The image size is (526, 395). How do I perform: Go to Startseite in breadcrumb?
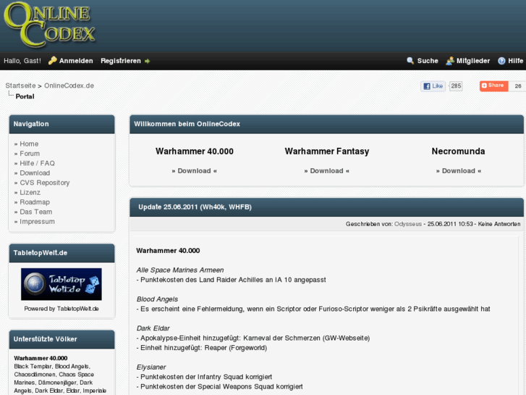(x=20, y=86)
